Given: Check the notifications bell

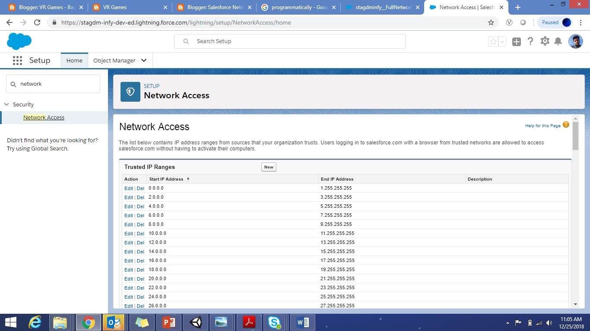Looking at the screenshot, I should pos(559,41).
